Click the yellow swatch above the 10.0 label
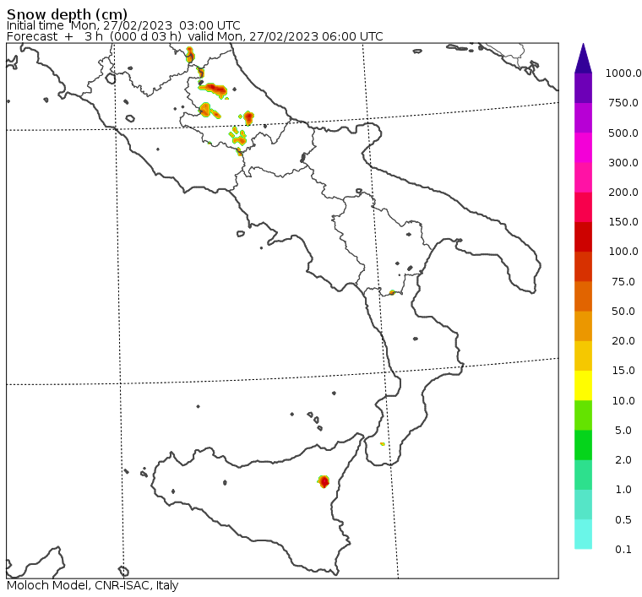The height and width of the screenshot is (597, 642). [x=583, y=385]
